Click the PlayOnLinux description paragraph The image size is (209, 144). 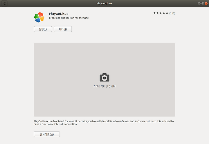coord(104,123)
